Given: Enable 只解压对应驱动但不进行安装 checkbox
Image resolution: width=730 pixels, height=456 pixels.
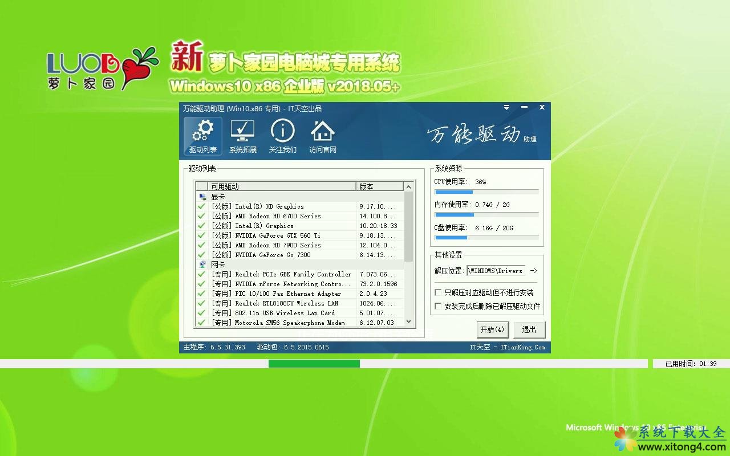Looking at the screenshot, I should [438, 292].
